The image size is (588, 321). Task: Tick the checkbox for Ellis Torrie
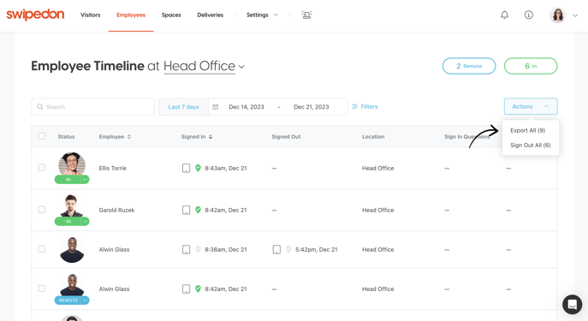[x=42, y=168]
